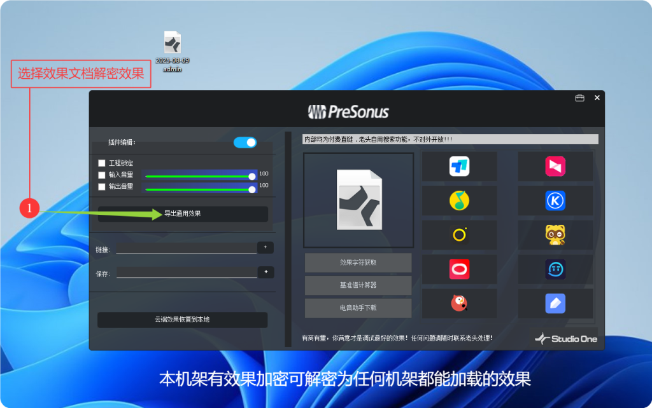This screenshot has width=652, height=408.
Task: Adjust the 输出音量 slider
Action: point(199,189)
